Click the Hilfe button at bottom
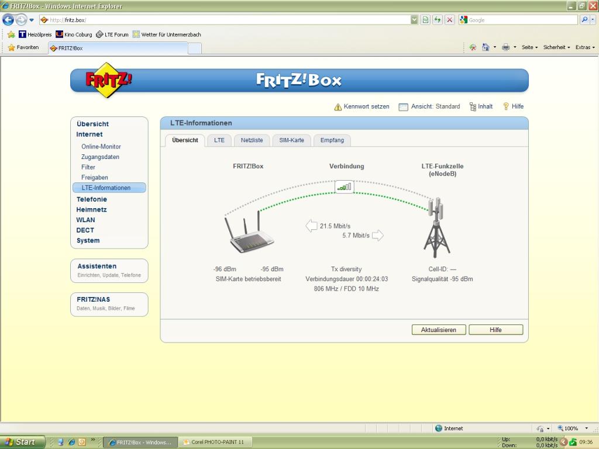This screenshot has width=599, height=449. [496, 330]
